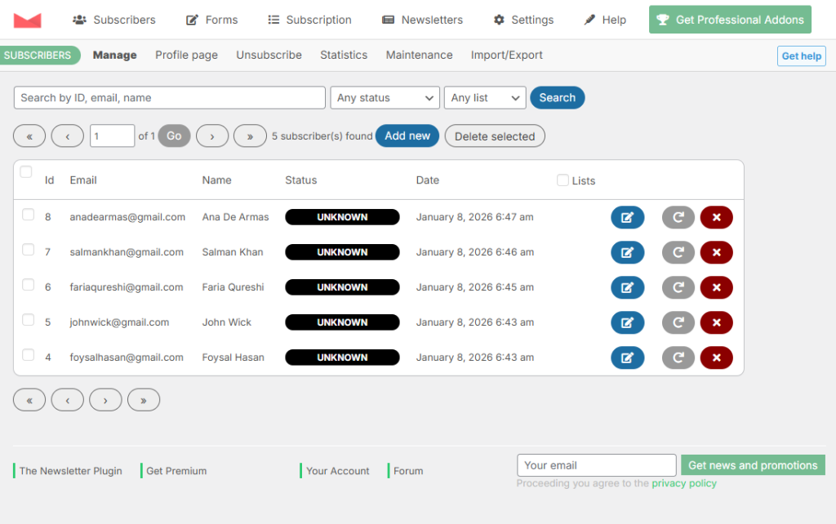
Task: Open the Forms top menu
Action: click(x=212, y=20)
